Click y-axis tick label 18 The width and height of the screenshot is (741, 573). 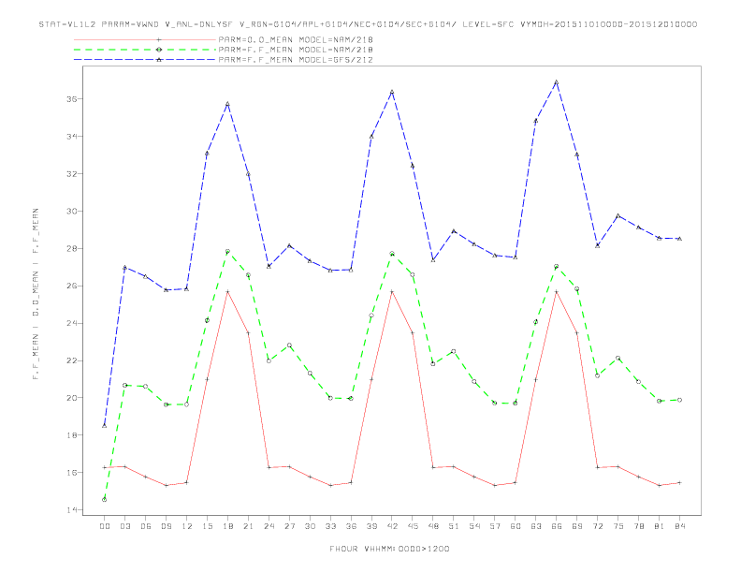click(72, 435)
